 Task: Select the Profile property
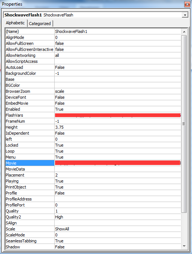[30, 193]
